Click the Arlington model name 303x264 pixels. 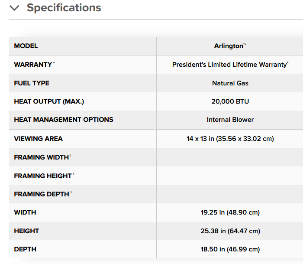point(230,46)
